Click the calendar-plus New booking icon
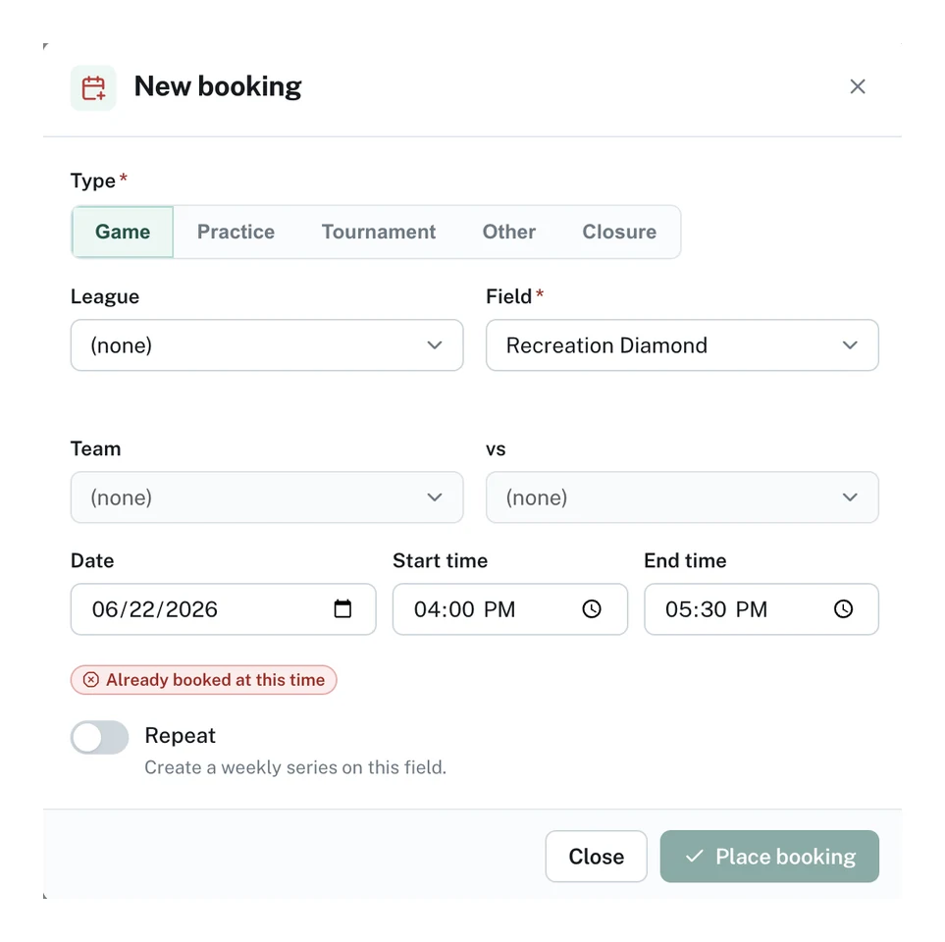The width and height of the screenshot is (945, 942). pyautogui.click(x=93, y=88)
